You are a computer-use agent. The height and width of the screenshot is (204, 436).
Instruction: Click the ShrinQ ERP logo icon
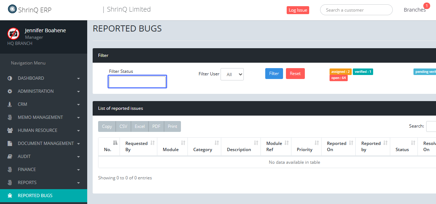(x=12, y=9)
